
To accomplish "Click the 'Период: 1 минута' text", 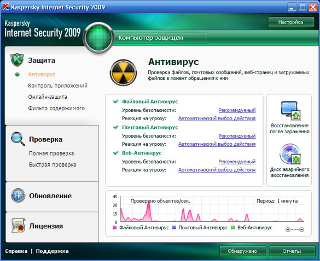I will click(277, 201).
